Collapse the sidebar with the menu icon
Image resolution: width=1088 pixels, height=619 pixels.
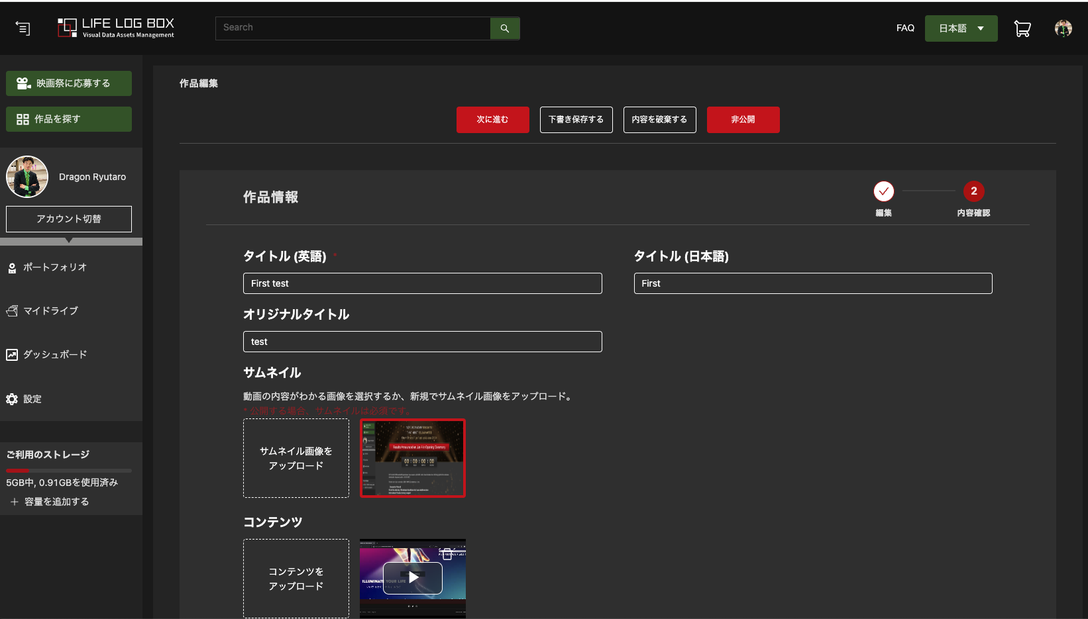click(x=23, y=28)
